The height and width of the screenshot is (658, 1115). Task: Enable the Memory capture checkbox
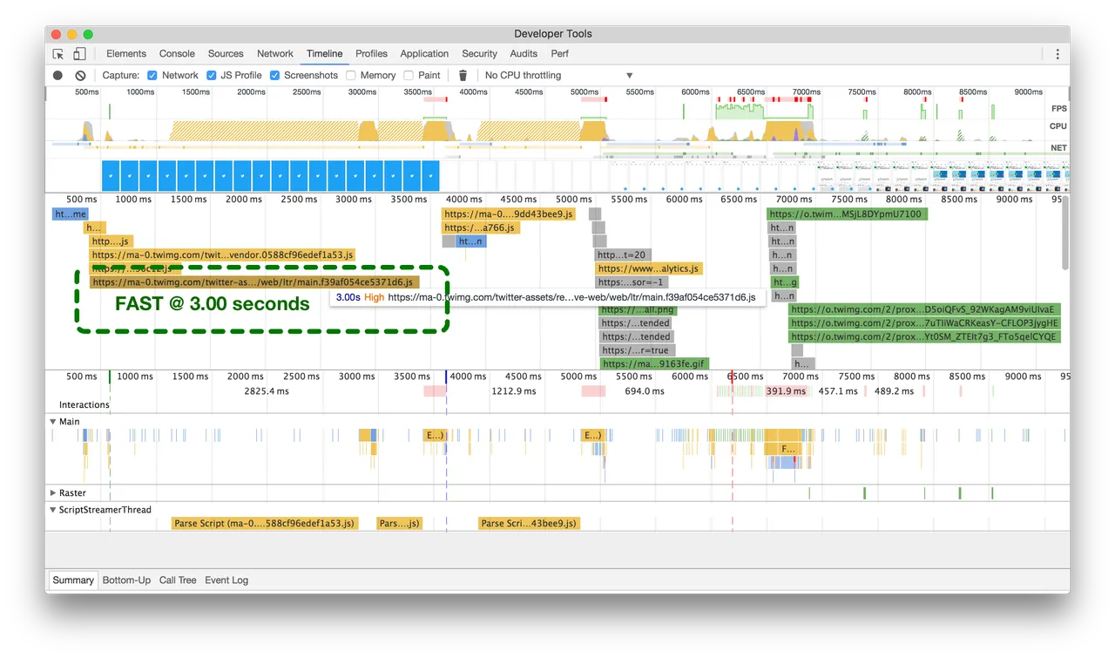click(350, 75)
